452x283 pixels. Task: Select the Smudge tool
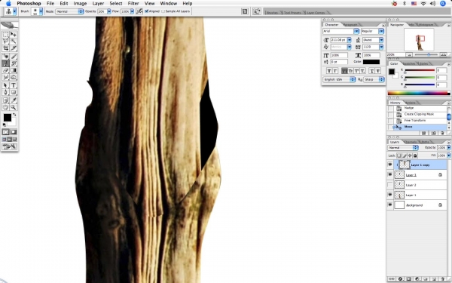(x=5, y=77)
